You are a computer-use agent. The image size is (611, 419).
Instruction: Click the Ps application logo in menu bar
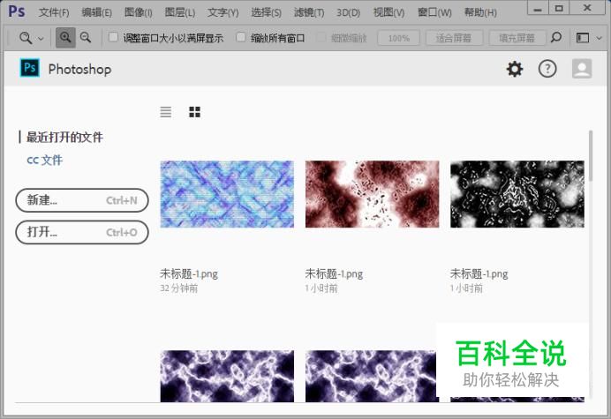[x=17, y=11]
